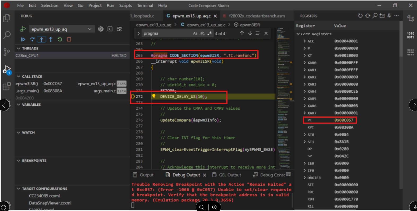Open the debug console from the debug toolbar

[x=110, y=29]
